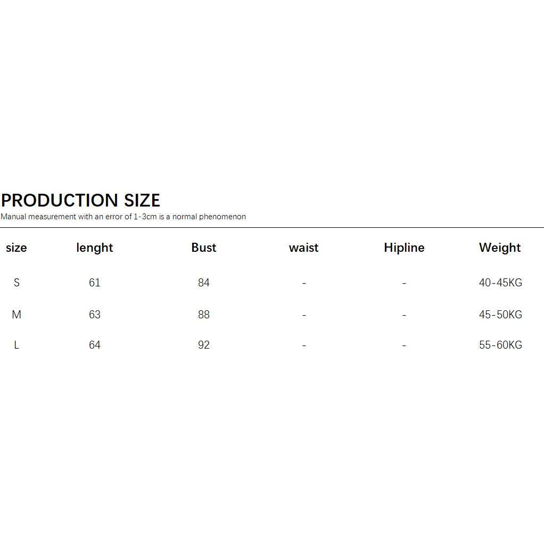Select the L size row label

(17, 345)
